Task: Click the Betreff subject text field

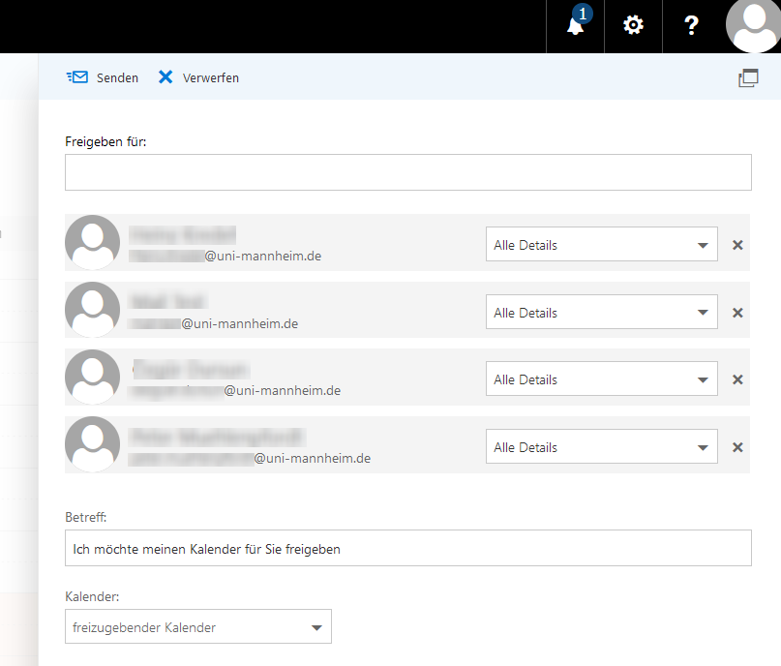Action: tap(408, 548)
